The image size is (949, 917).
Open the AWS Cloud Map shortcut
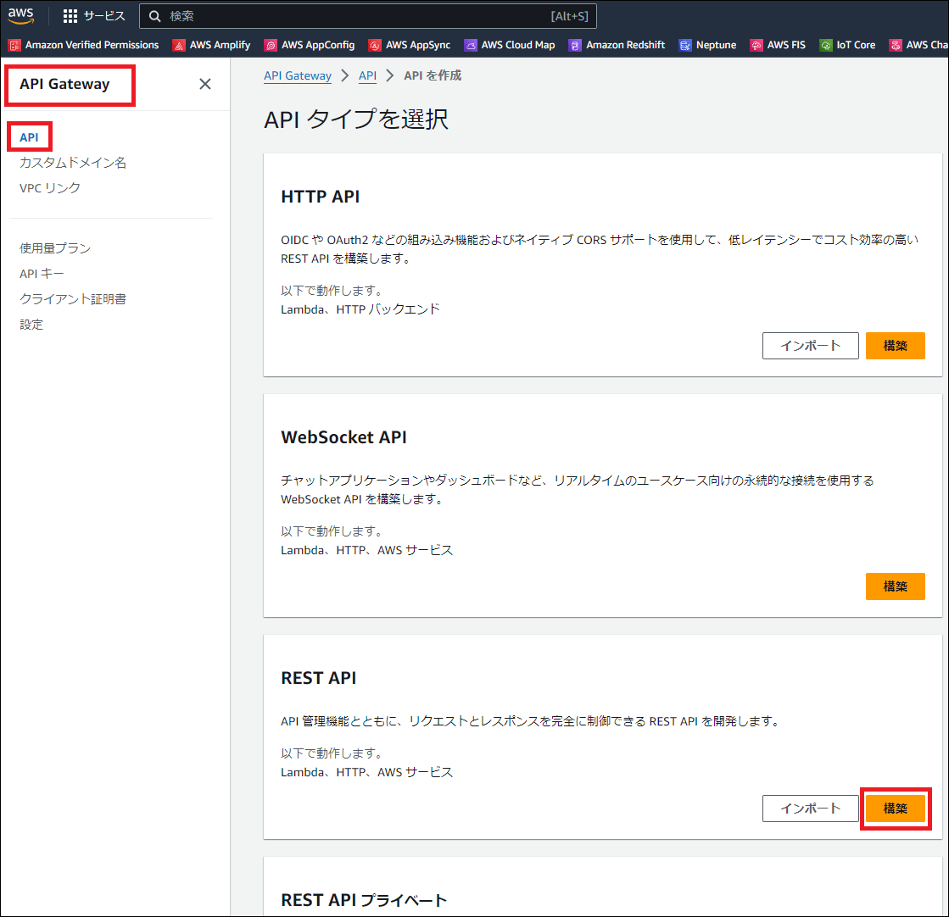(x=510, y=45)
